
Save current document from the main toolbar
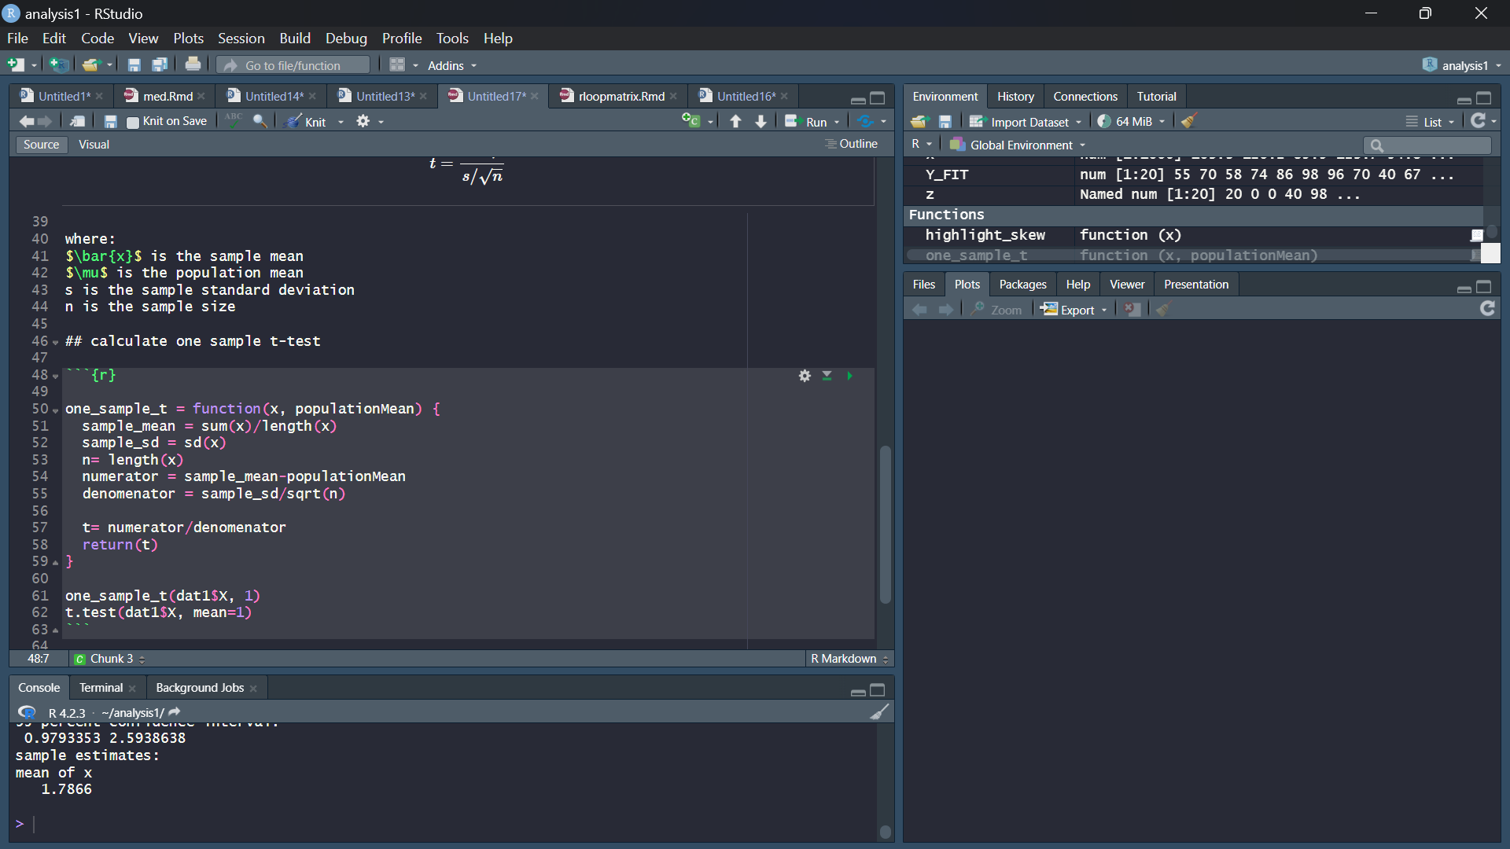pos(134,65)
